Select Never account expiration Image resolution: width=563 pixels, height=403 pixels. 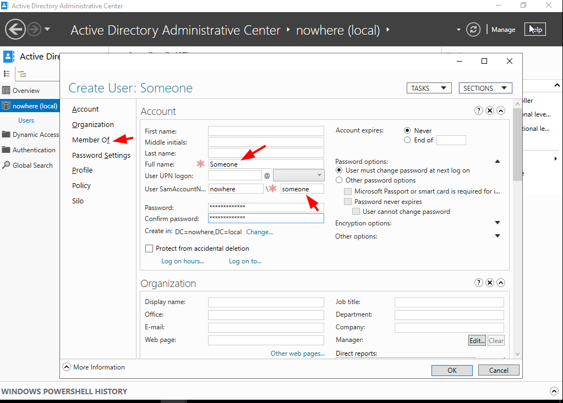407,130
